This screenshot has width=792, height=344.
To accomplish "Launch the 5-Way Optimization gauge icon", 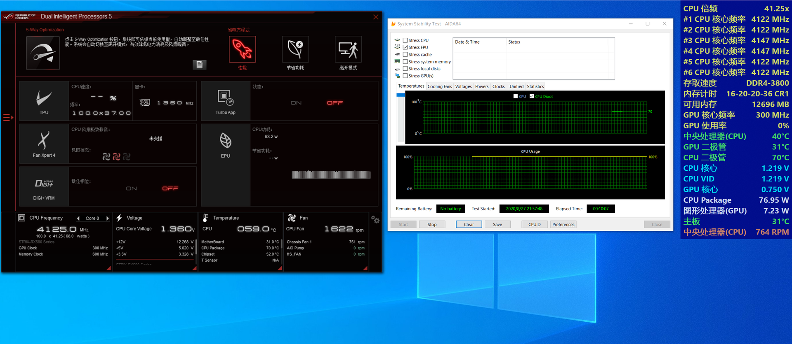I will point(43,53).
